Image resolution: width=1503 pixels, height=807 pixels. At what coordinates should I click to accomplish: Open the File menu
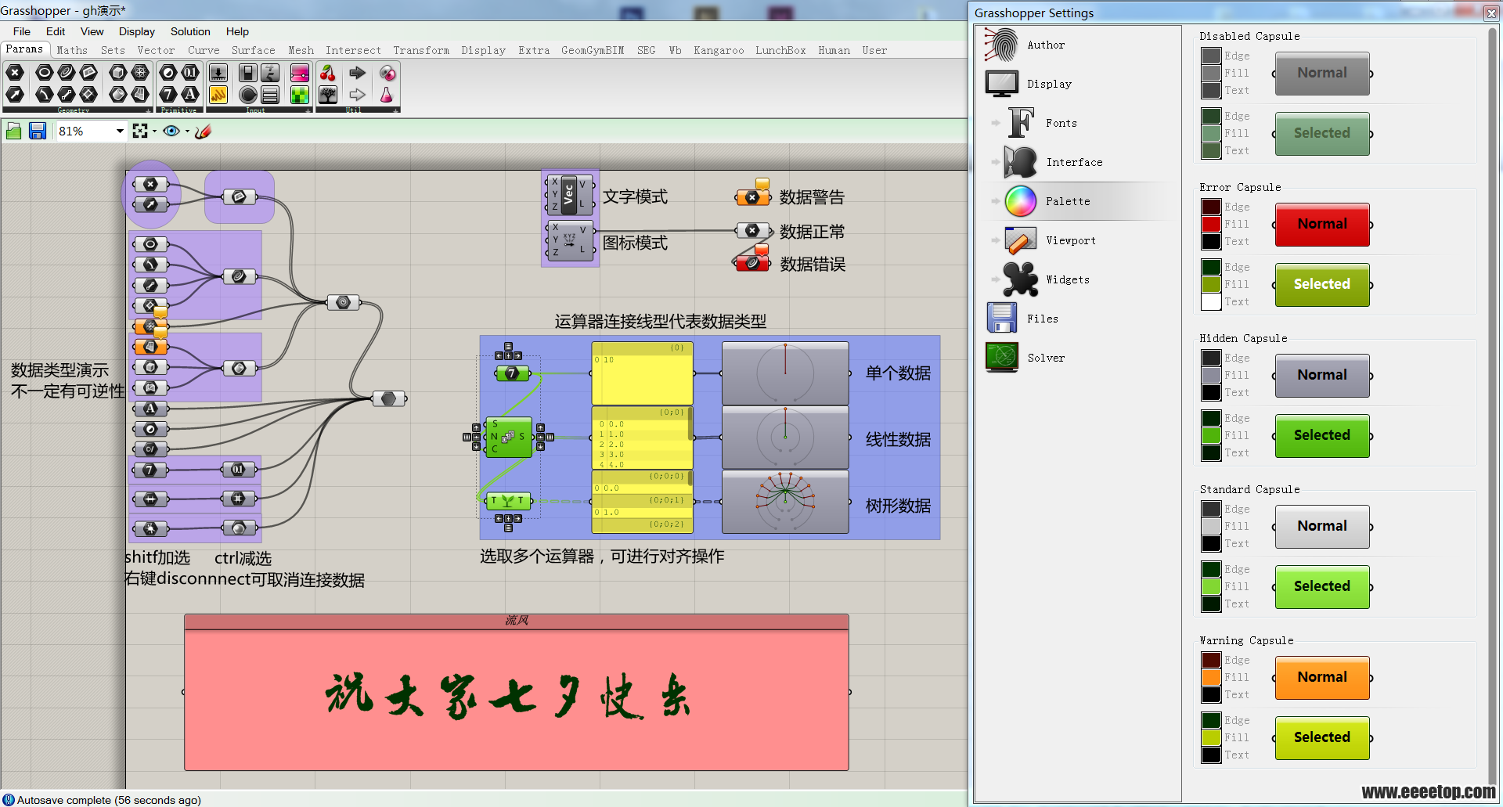pyautogui.click(x=22, y=31)
